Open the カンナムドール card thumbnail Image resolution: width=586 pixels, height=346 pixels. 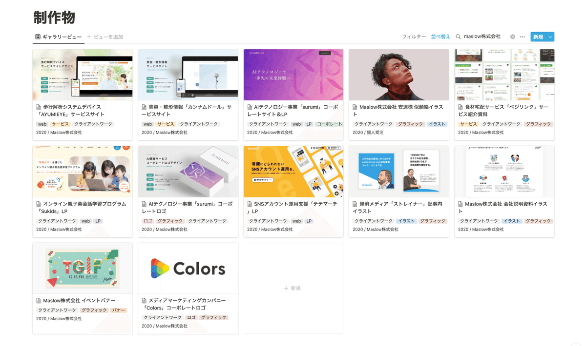(188, 75)
